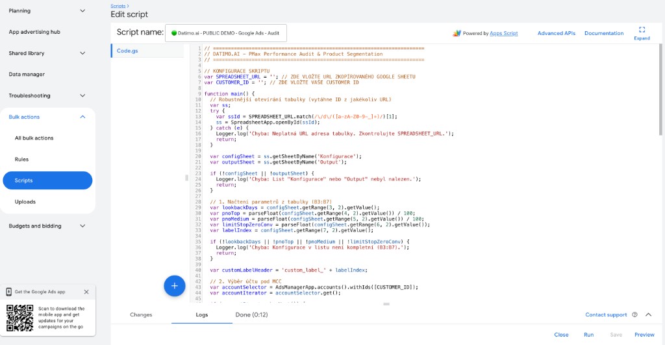
Task: Open help icon next to Contact support
Action: [x=634, y=315]
